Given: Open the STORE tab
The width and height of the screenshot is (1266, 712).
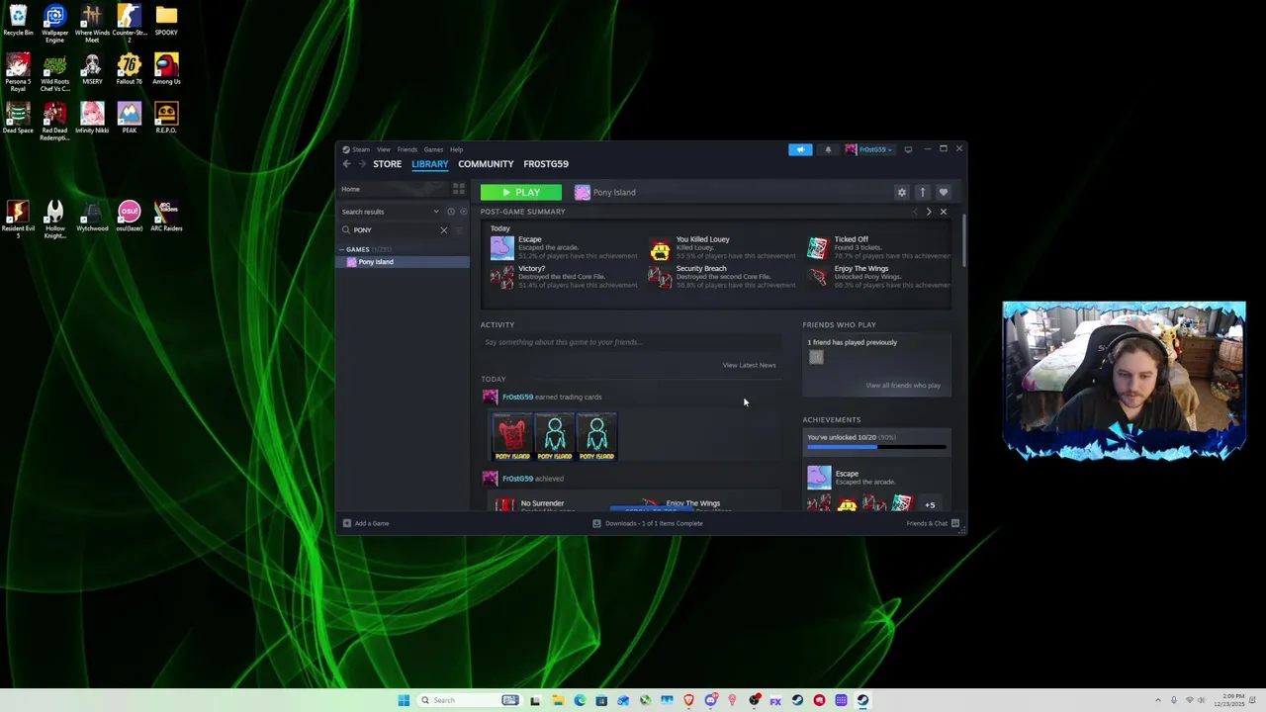Looking at the screenshot, I should [x=387, y=164].
